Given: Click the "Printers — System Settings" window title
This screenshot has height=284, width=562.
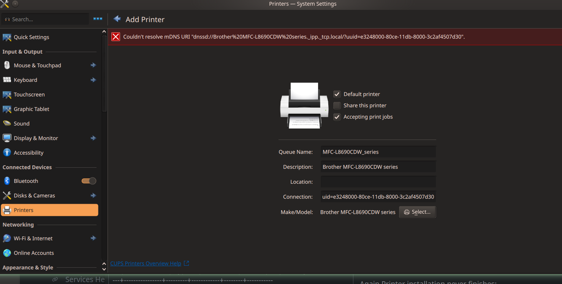Looking at the screenshot, I should pos(303,4).
